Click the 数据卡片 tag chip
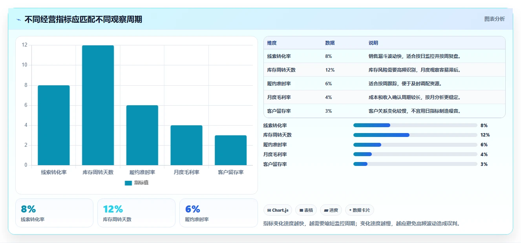Screen dimensions: 521x243 point(360,210)
